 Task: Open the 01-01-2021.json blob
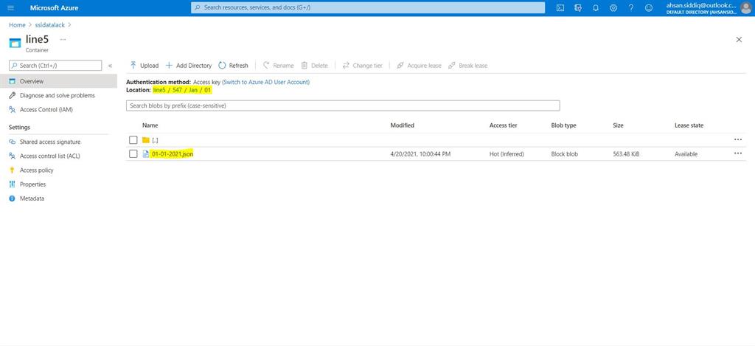(172, 153)
